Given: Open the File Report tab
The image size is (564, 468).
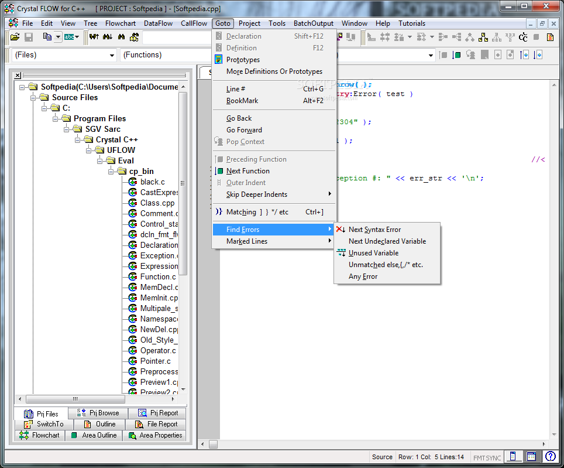Looking at the screenshot, I should coord(156,424).
